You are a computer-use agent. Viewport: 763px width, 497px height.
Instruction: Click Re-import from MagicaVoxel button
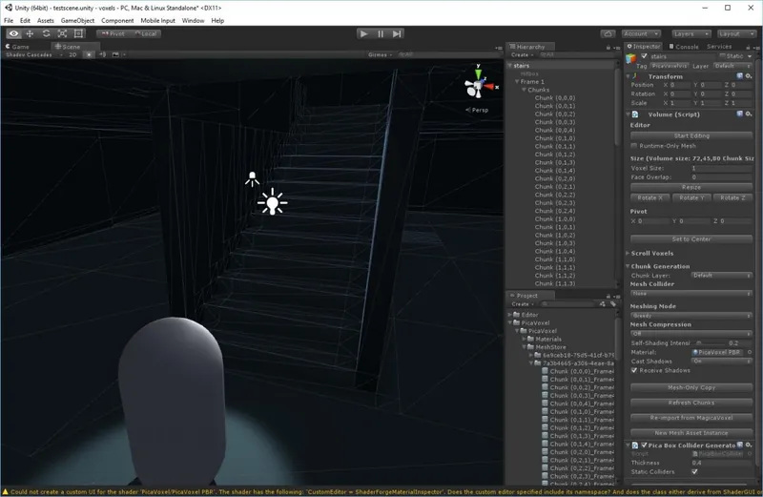(691, 418)
